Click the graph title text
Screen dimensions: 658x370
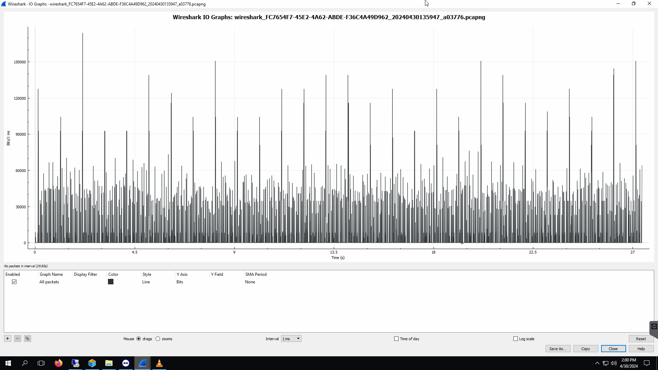329,17
